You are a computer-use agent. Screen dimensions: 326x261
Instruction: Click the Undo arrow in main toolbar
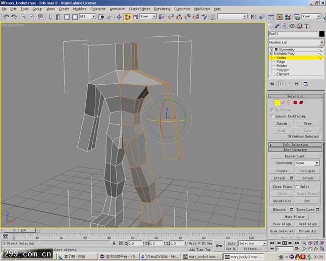(6, 17)
